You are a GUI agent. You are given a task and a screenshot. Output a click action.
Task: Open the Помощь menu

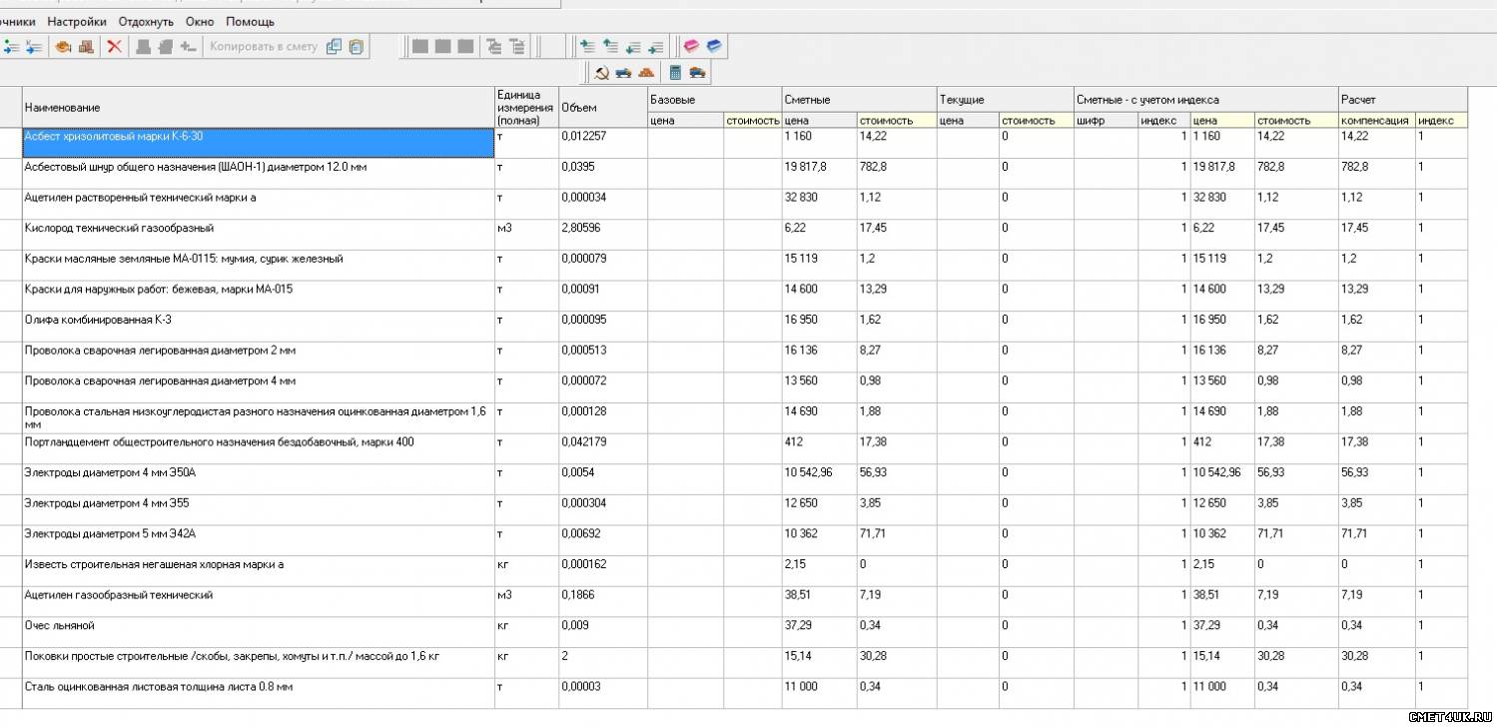[250, 21]
